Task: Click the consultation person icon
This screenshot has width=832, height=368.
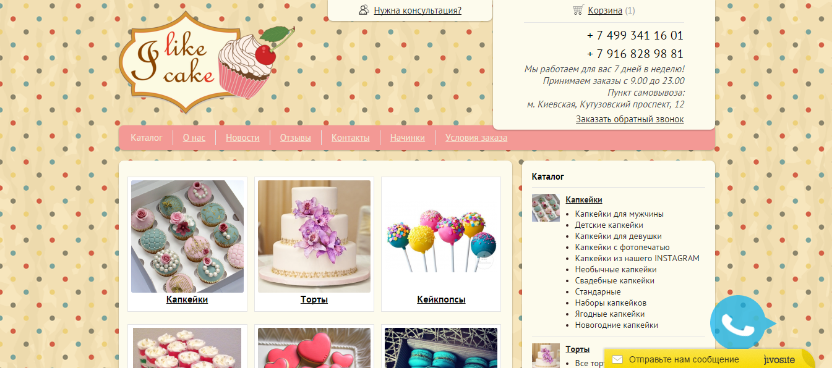Action: click(364, 10)
